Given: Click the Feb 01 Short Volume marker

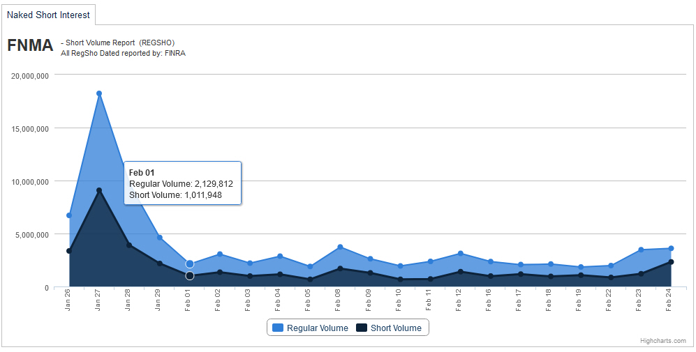Looking at the screenshot, I should pos(190,276).
